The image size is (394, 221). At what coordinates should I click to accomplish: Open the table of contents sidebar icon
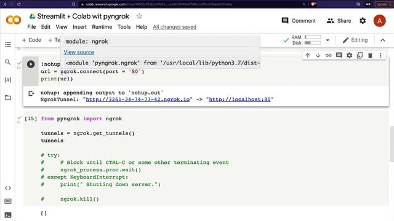pyautogui.click(x=8, y=45)
